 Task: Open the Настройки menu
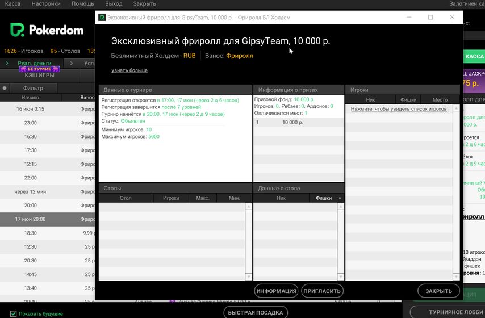click(x=46, y=4)
